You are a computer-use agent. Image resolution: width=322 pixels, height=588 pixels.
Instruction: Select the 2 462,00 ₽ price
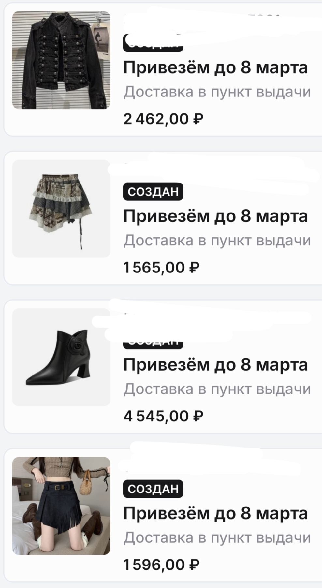pyautogui.click(x=163, y=119)
